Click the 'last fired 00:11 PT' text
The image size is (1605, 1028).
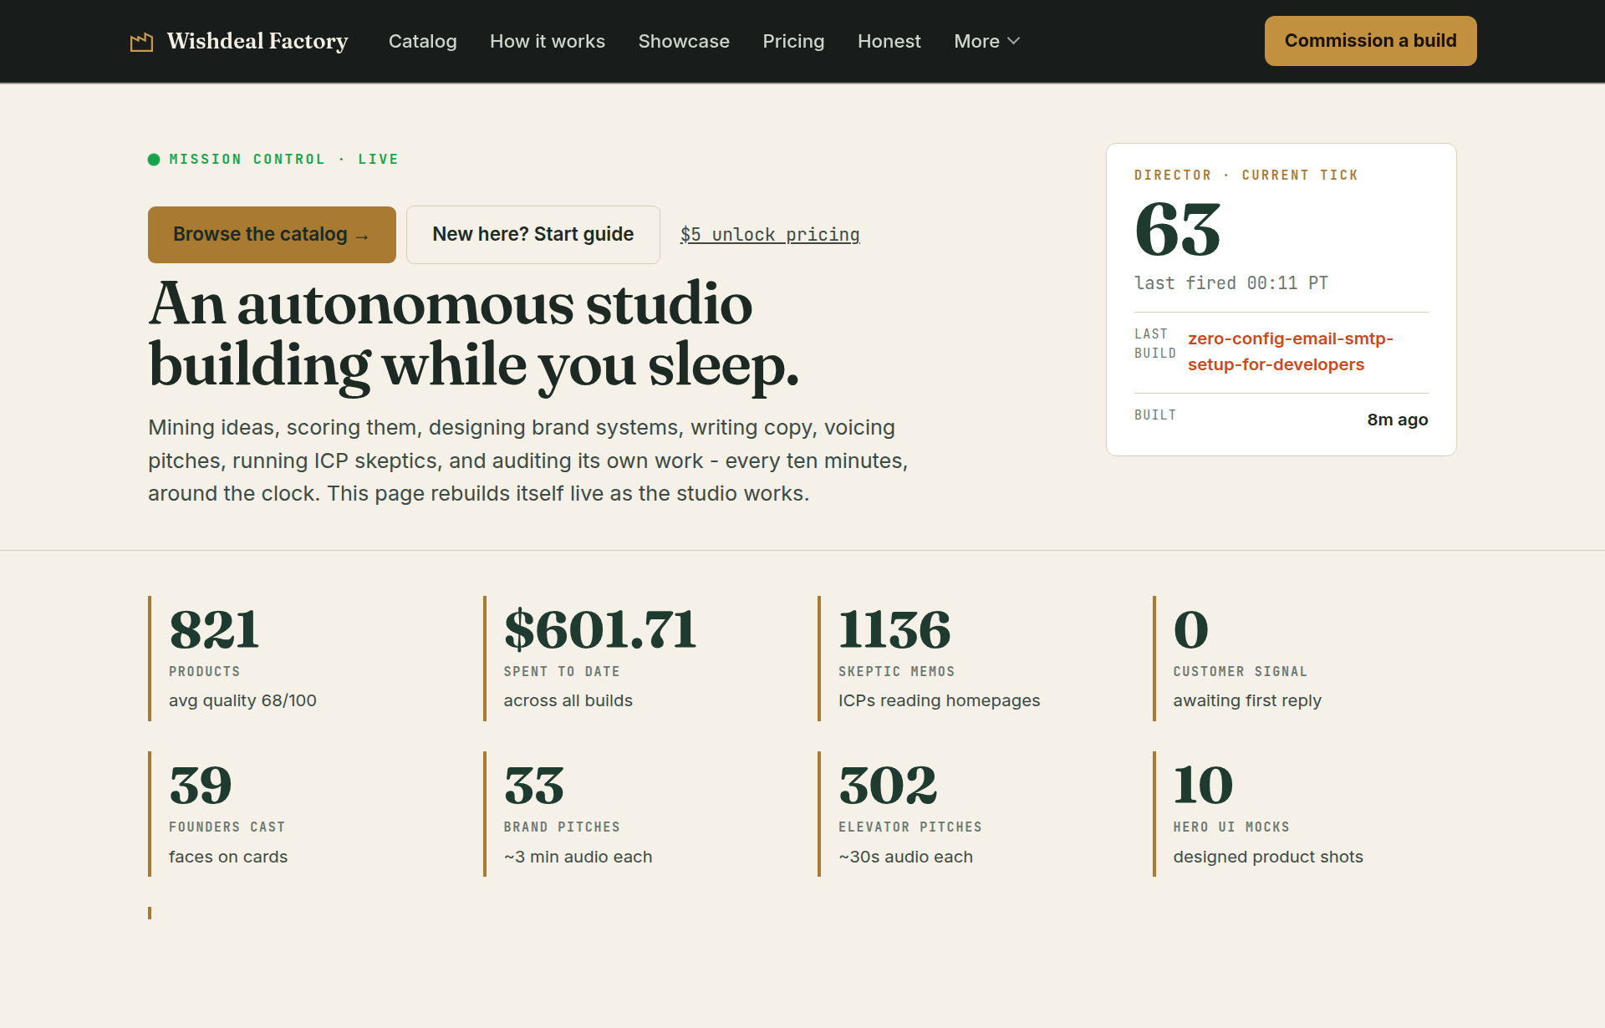[x=1230, y=283]
